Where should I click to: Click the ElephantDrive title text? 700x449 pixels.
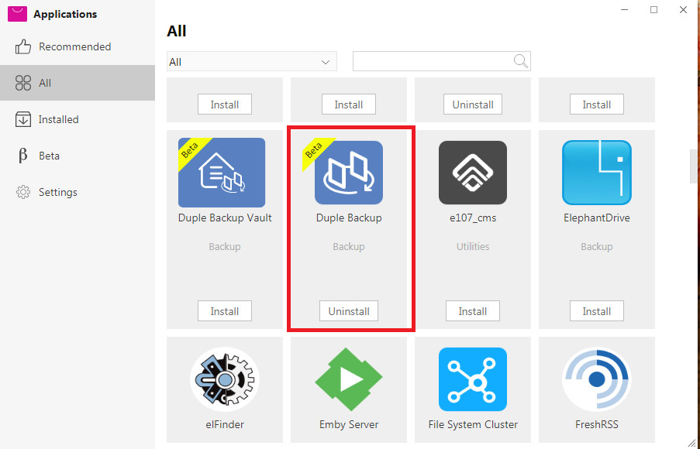point(597,218)
